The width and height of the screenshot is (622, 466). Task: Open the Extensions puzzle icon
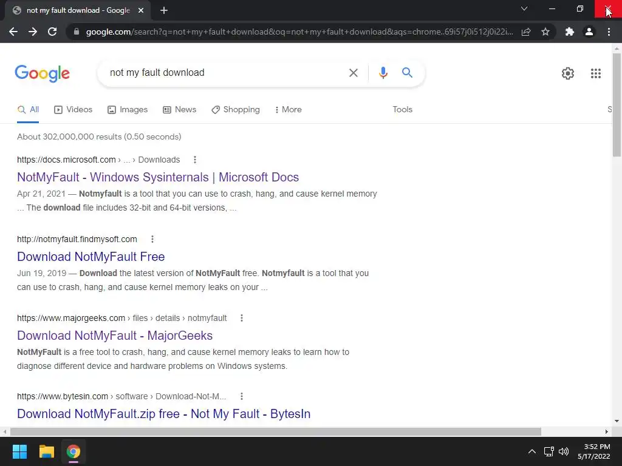click(570, 32)
